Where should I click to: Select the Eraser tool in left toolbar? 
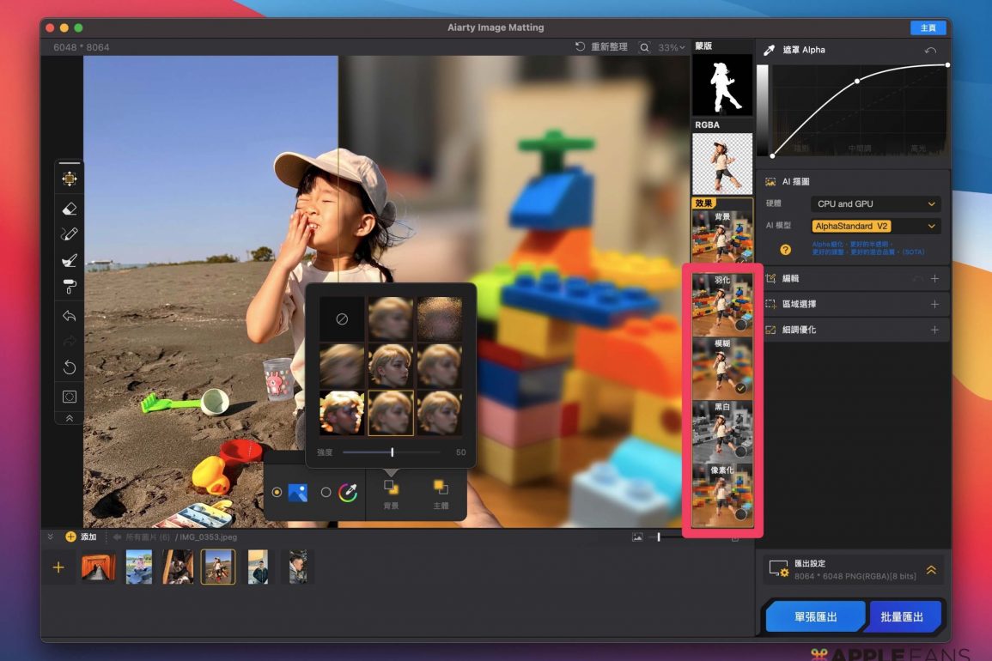pos(70,208)
